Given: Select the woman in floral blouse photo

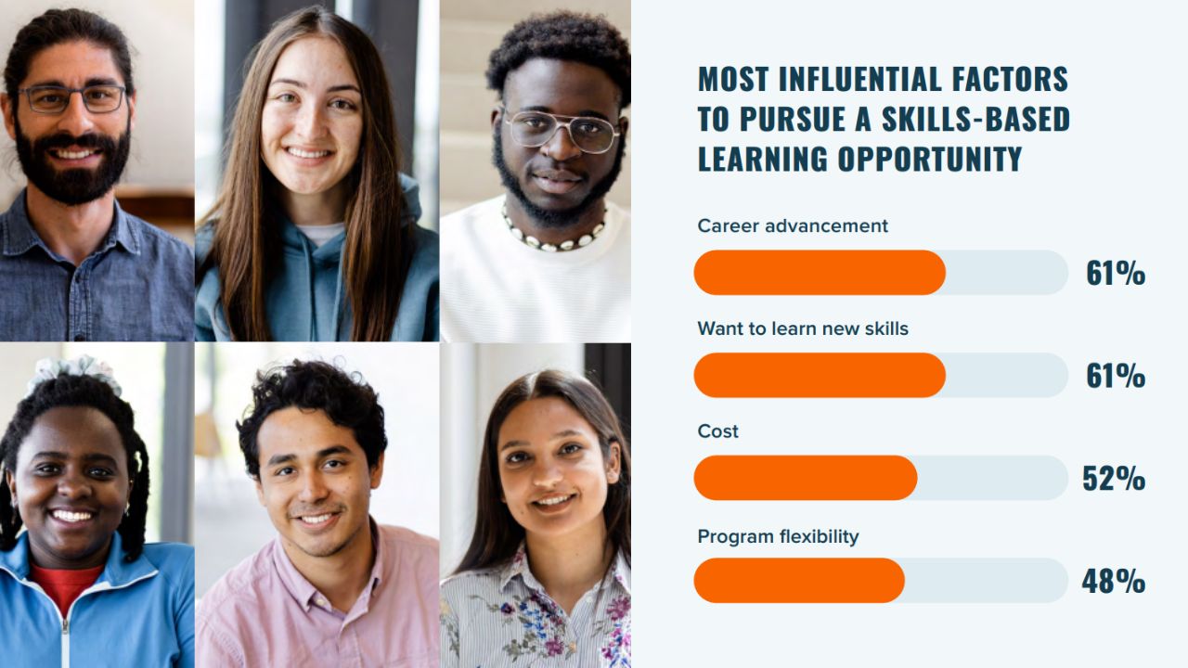Looking at the screenshot, I should click(536, 506).
